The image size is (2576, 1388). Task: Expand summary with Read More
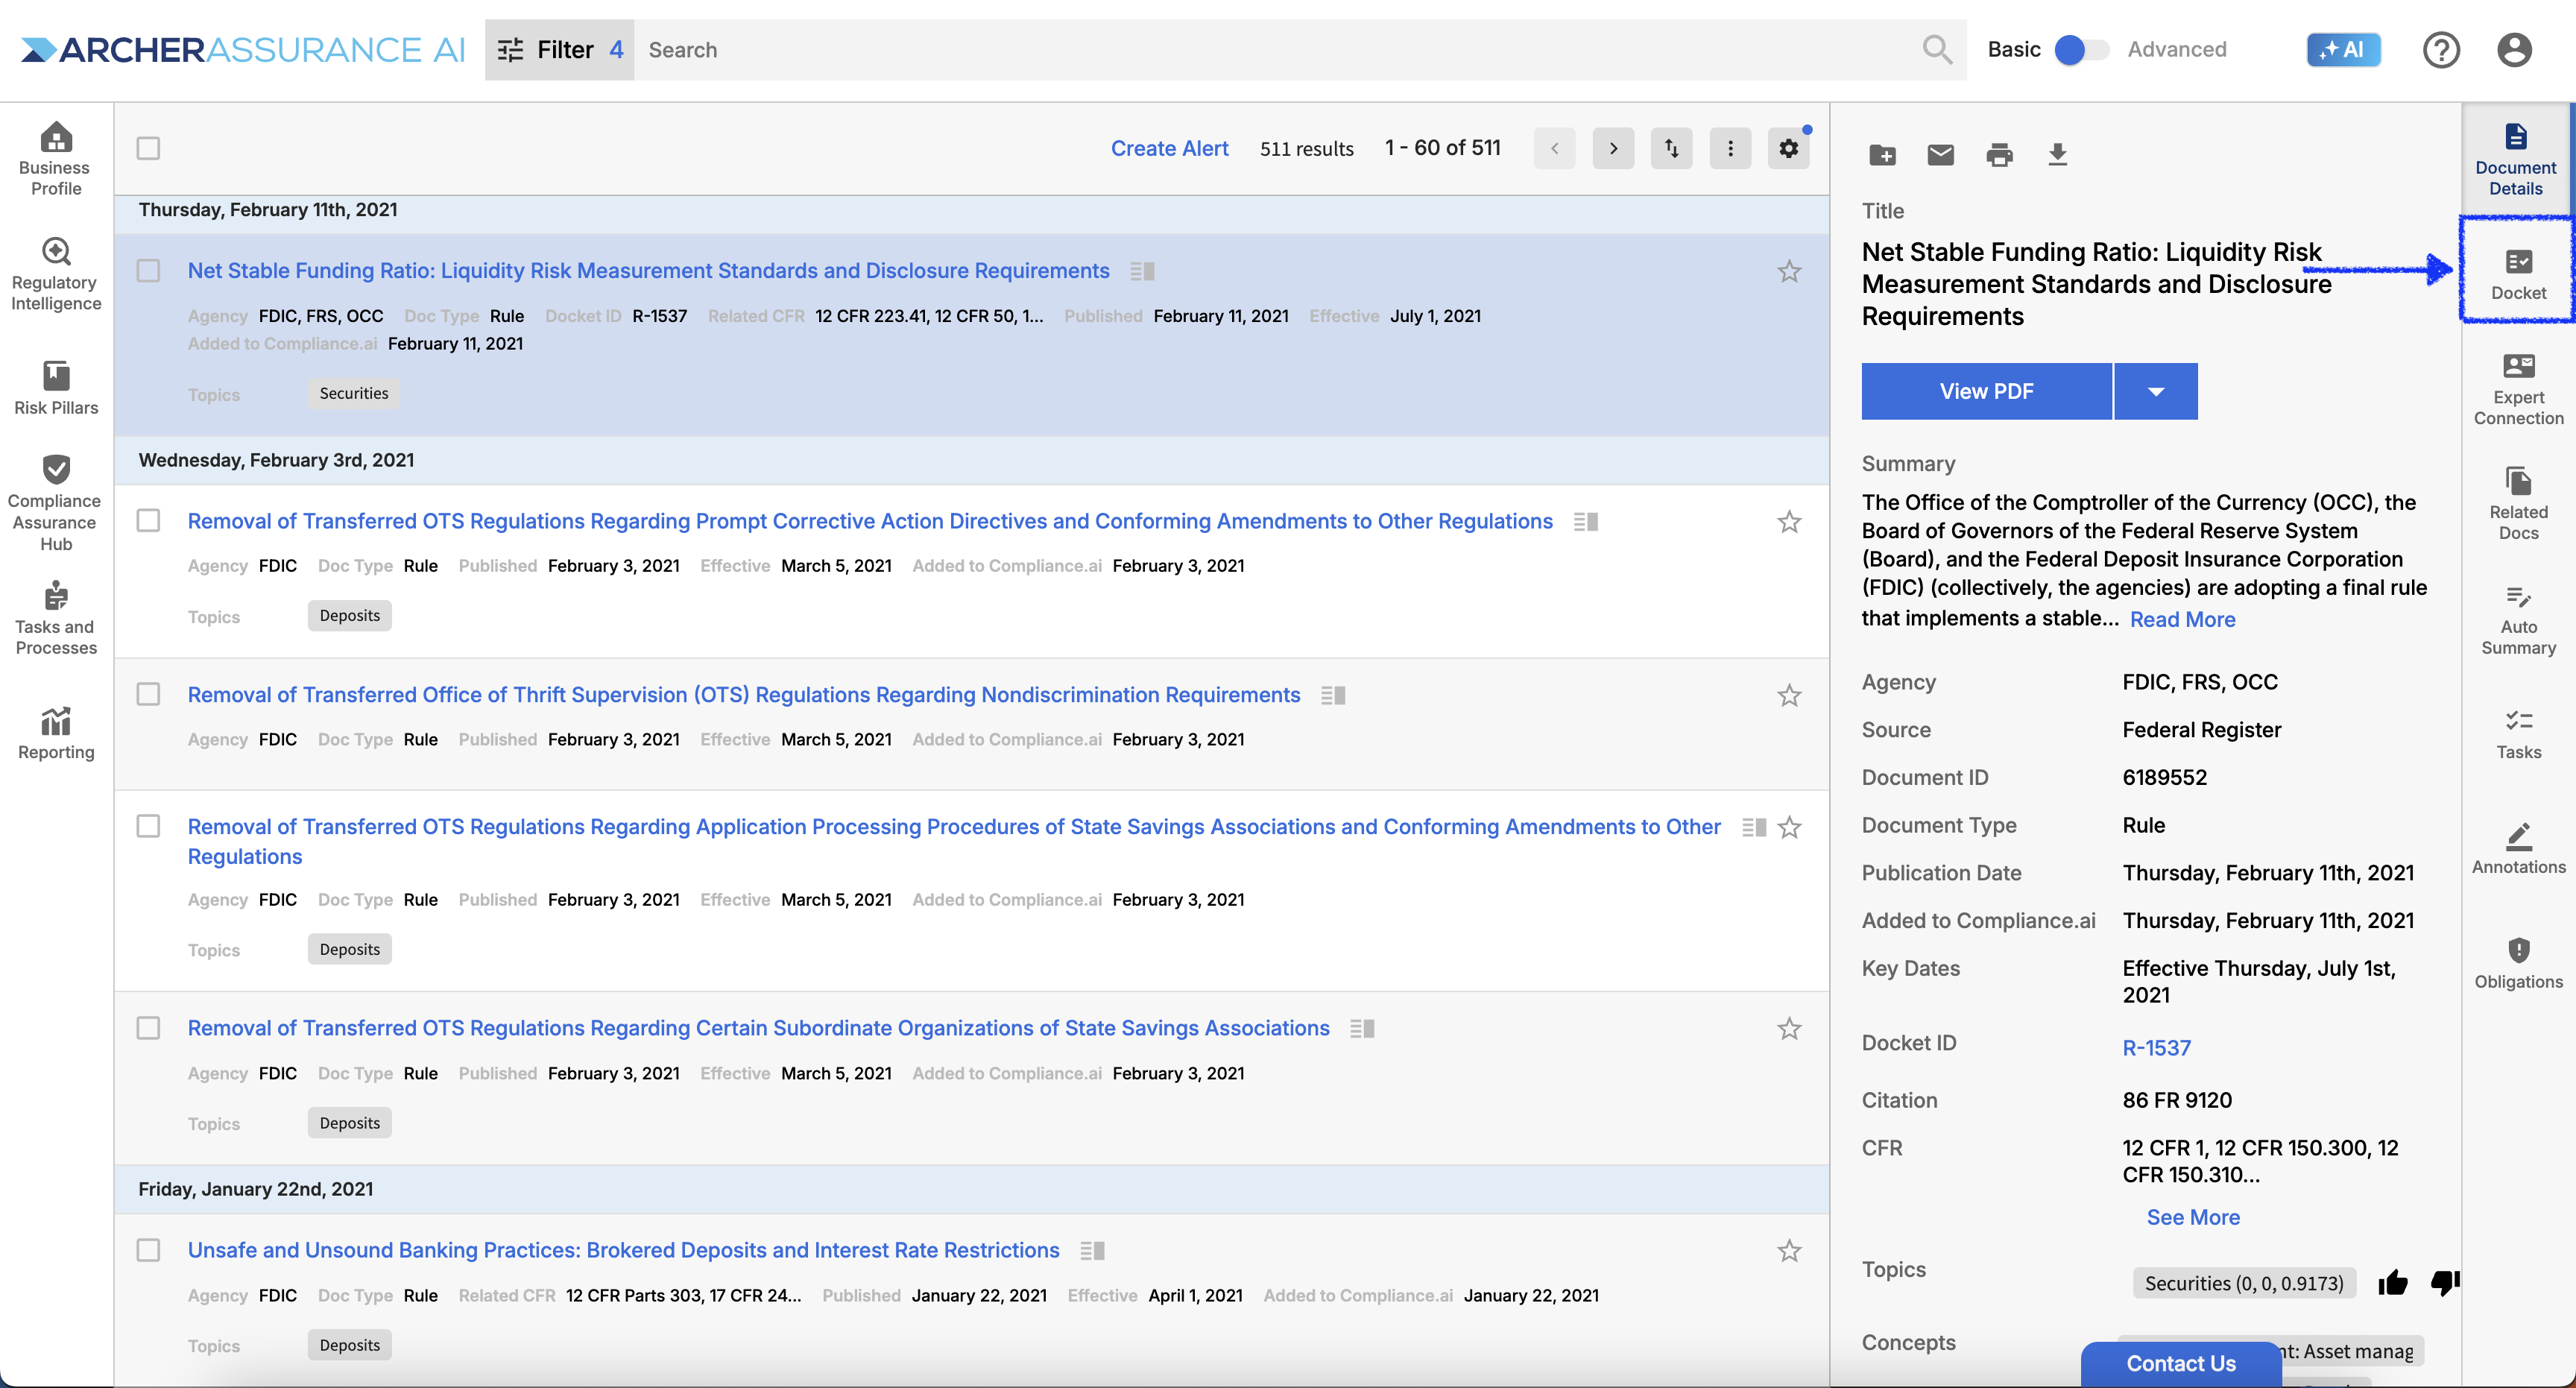click(x=2182, y=619)
